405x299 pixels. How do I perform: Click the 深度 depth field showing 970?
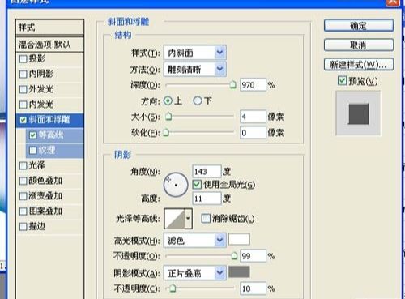(253, 85)
